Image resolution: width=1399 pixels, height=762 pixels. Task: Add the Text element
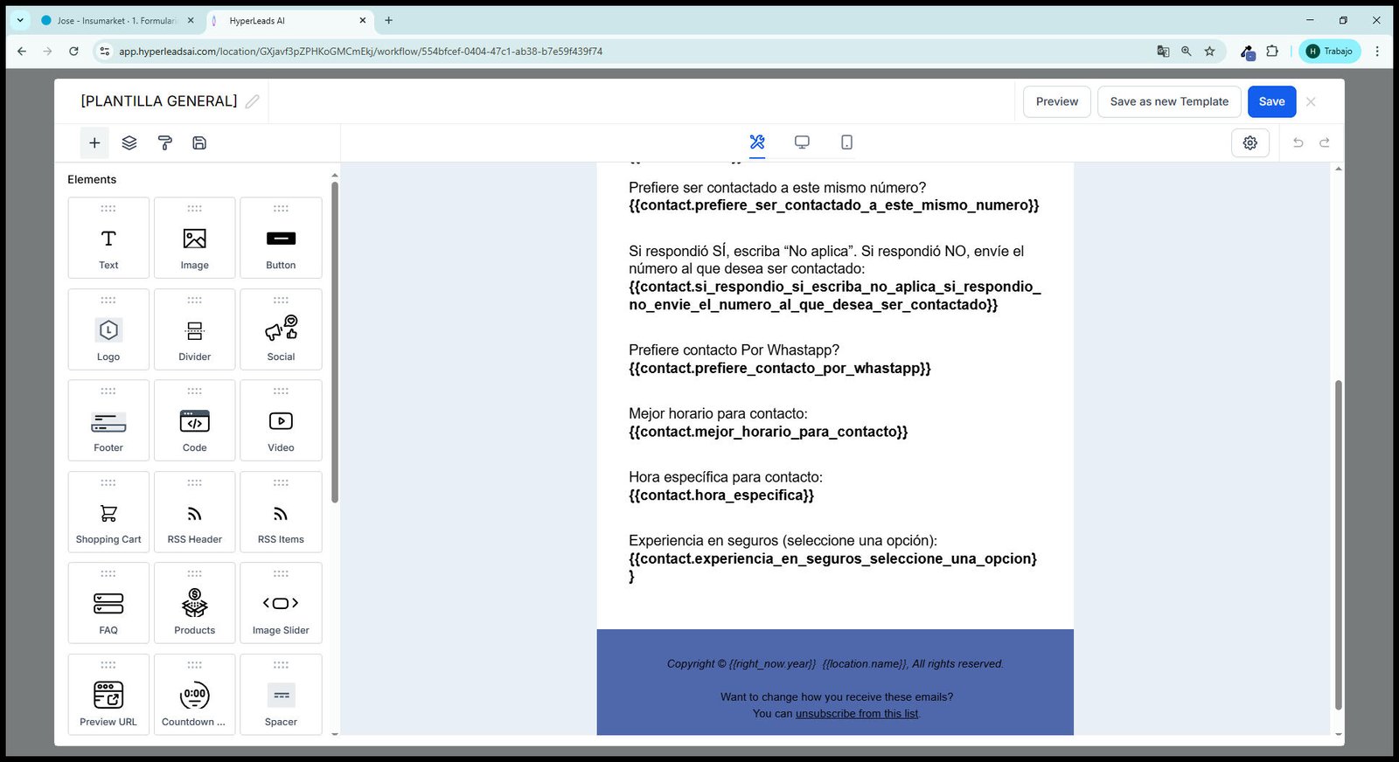(108, 238)
